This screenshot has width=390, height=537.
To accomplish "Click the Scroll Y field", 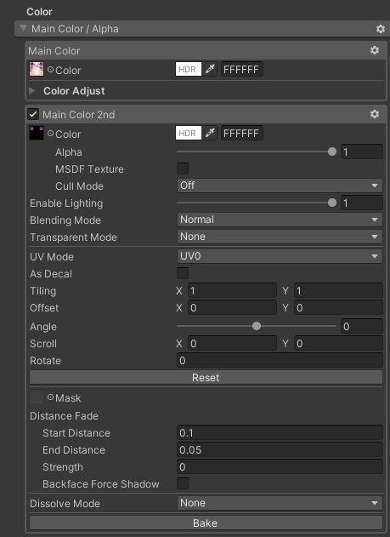I will 338,343.
